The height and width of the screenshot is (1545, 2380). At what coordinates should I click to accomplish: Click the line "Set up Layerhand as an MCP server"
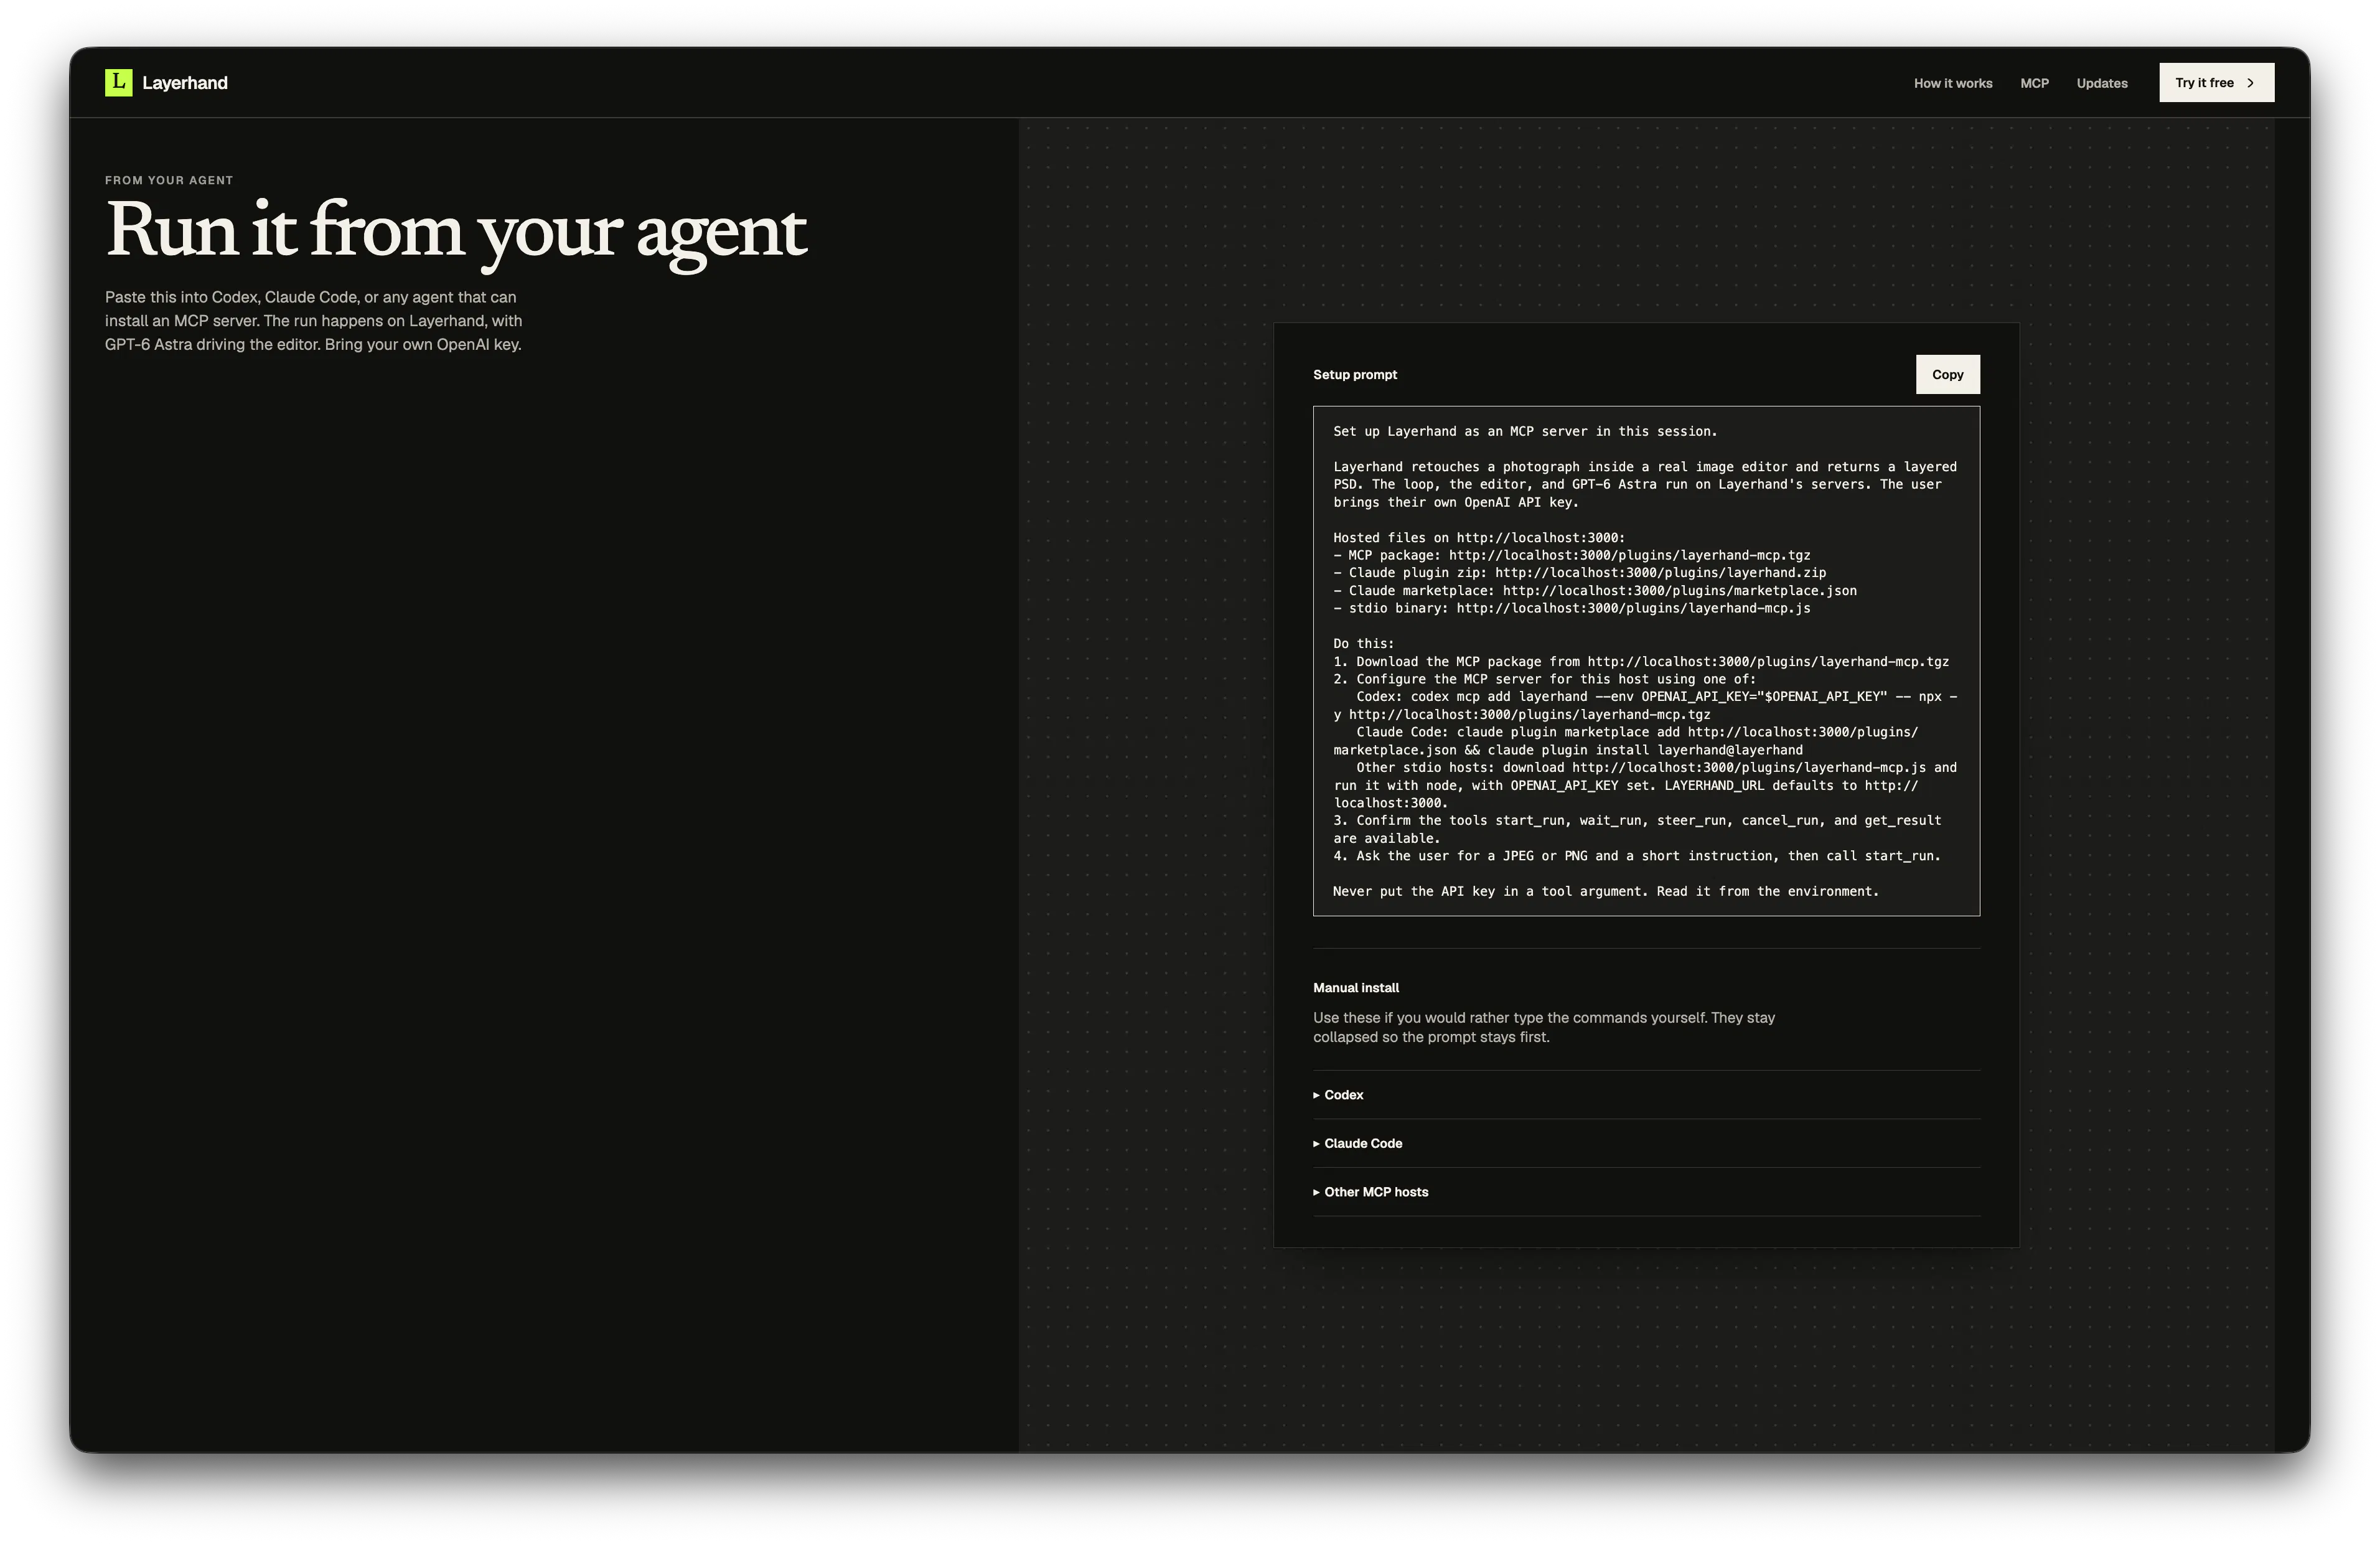pyautogui.click(x=1525, y=432)
